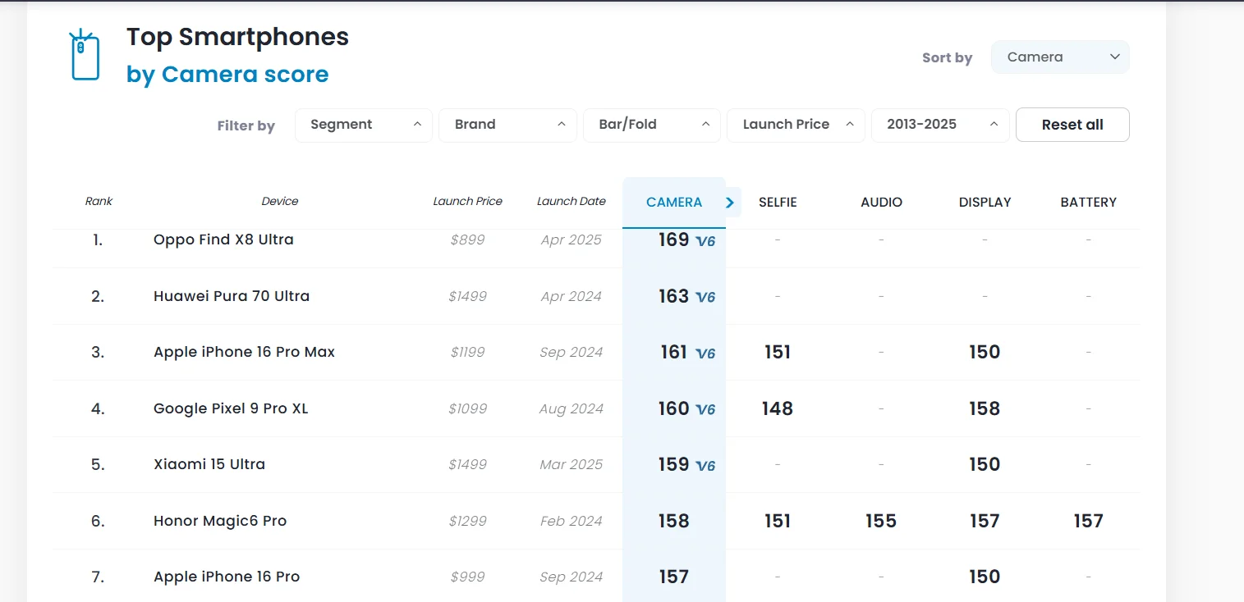Screen dimensions: 1244x602
Task: Select the DISPLAY column header
Action: tap(985, 202)
